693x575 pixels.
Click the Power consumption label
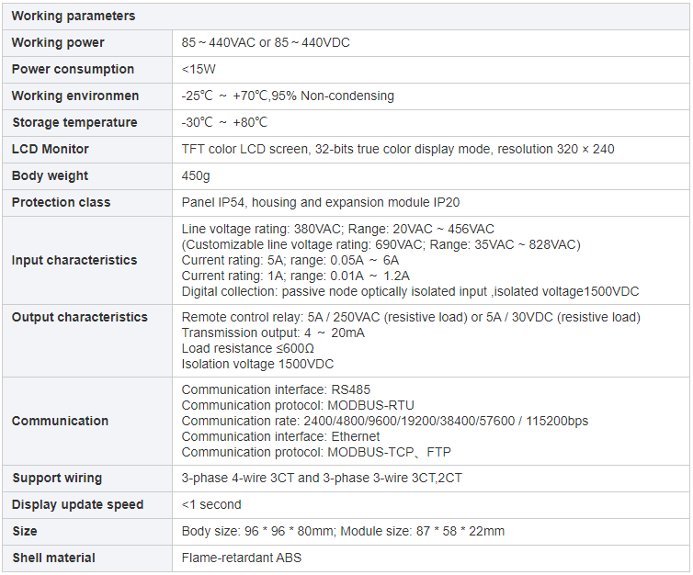(73, 69)
